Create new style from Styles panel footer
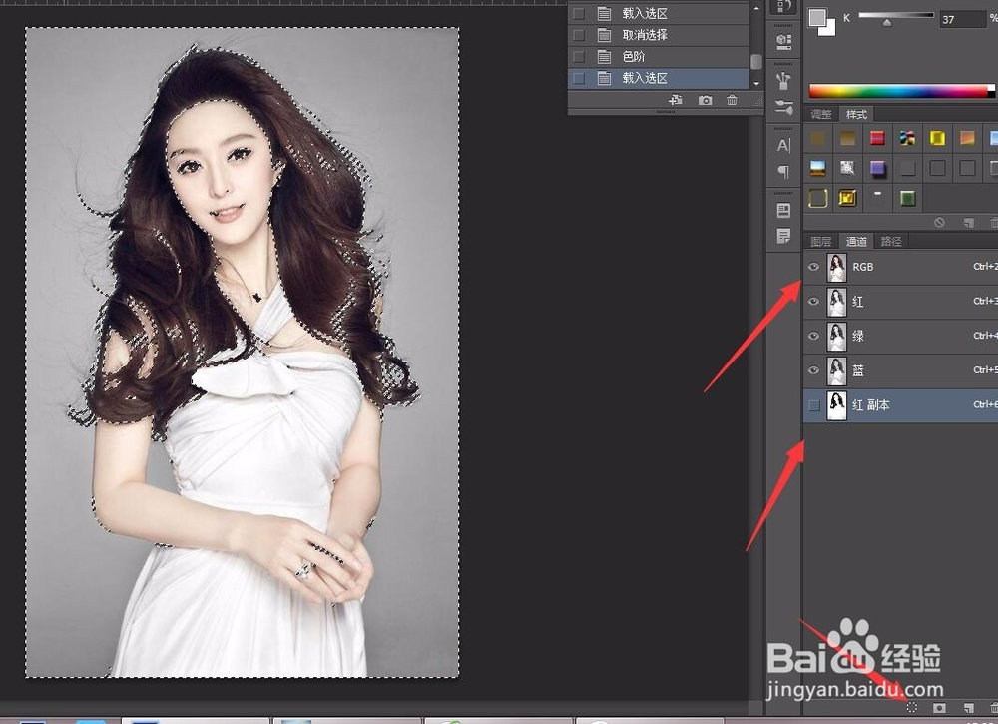This screenshot has width=998, height=724. pyautogui.click(x=969, y=223)
